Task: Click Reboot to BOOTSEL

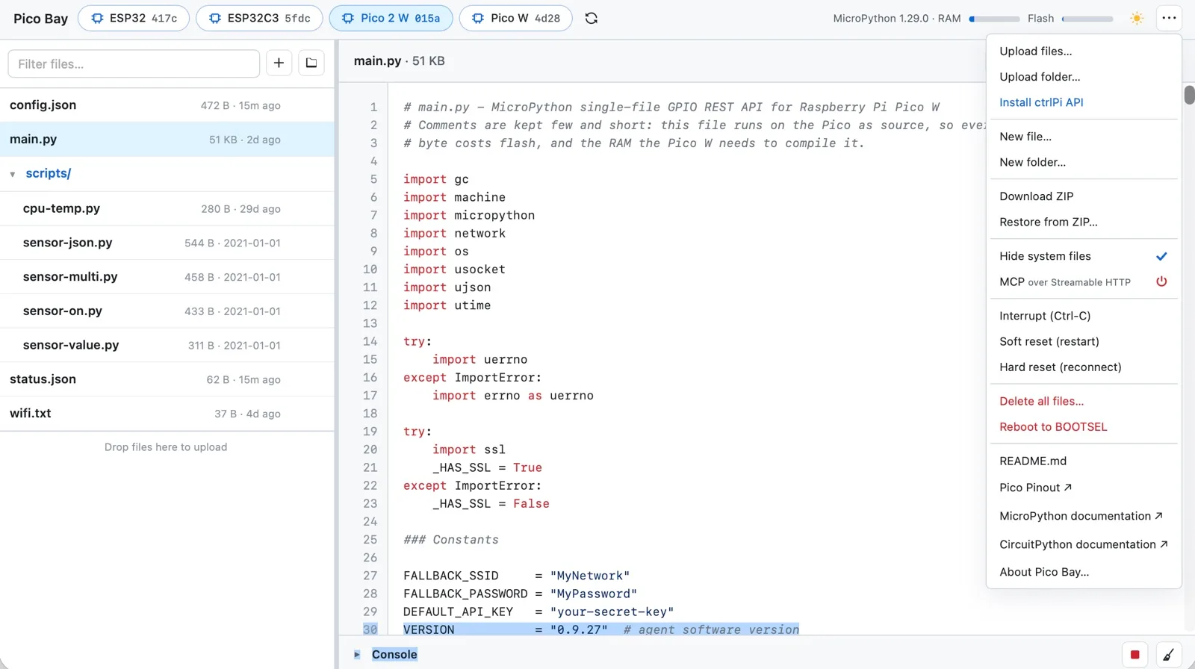Action: (x=1084, y=426)
